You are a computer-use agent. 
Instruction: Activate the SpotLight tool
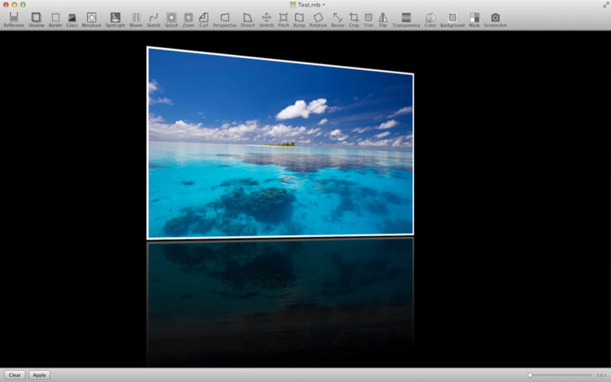click(x=115, y=20)
